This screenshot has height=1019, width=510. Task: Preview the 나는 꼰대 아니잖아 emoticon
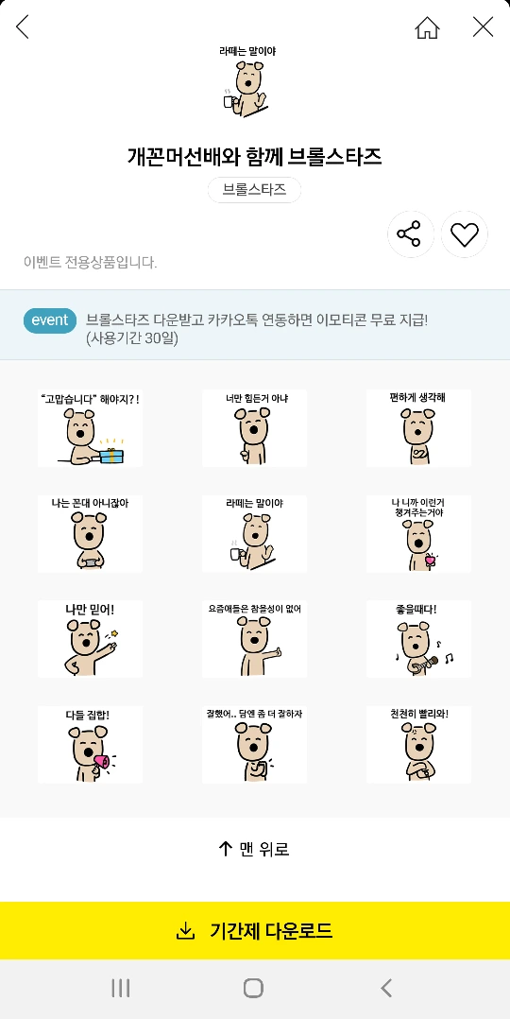[x=90, y=533]
